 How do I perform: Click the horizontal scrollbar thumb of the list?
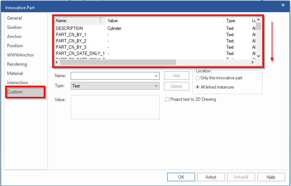118,62
